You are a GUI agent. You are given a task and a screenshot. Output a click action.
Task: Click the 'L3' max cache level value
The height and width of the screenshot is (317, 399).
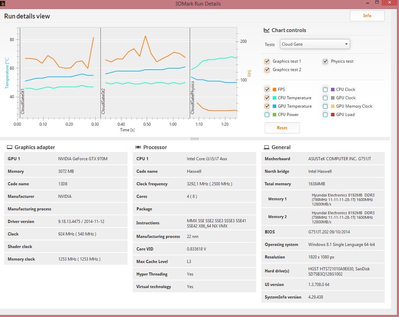point(189,261)
